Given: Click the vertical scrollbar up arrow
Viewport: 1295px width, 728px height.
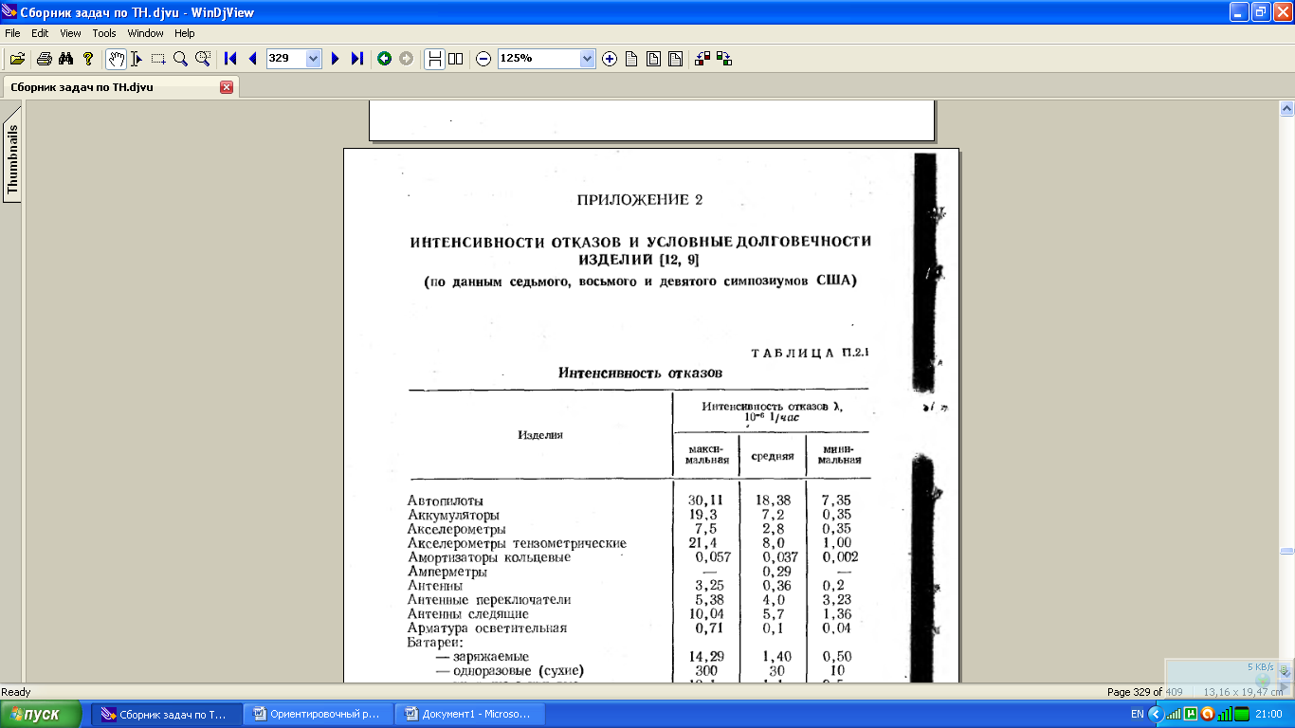Looking at the screenshot, I should pyautogui.click(x=1286, y=109).
